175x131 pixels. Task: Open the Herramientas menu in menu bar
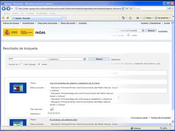[42, 13]
